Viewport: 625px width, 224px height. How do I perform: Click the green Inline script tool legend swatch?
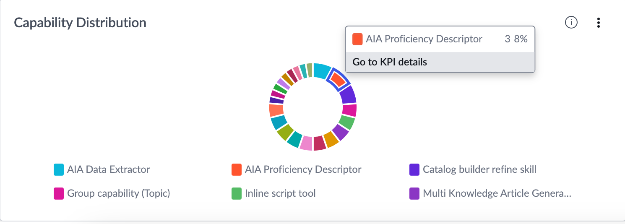click(x=237, y=194)
